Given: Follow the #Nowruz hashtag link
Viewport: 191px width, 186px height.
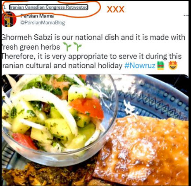Looking at the screenshot, I should point(140,66).
